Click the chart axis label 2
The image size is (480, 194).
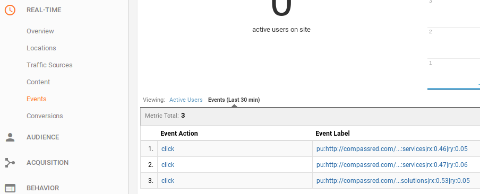pos(431,32)
